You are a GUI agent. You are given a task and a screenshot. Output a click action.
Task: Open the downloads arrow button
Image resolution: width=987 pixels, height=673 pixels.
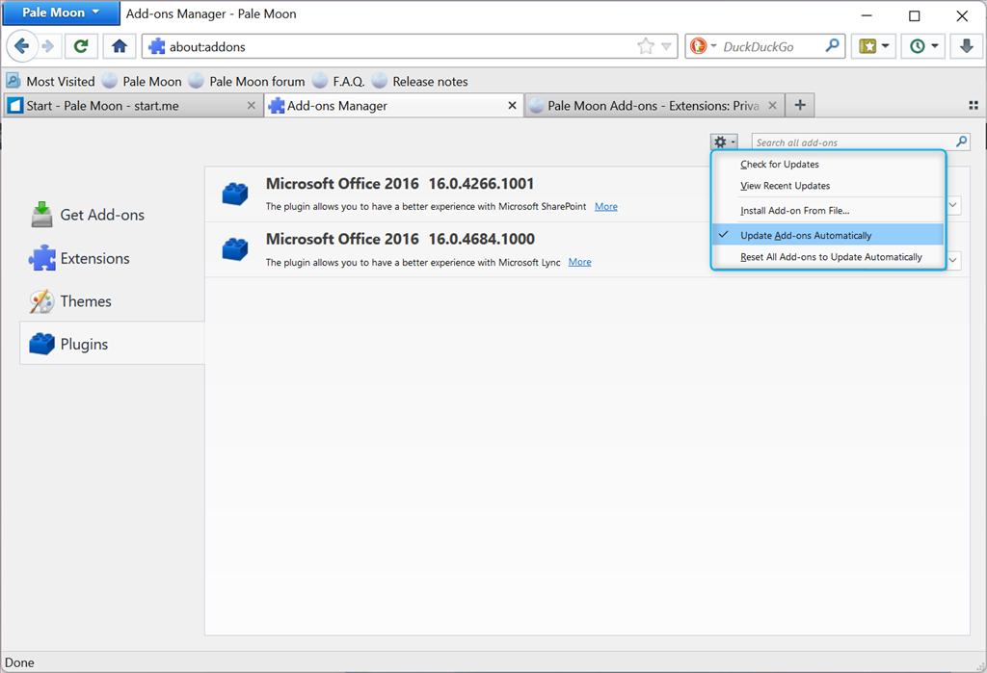(966, 46)
